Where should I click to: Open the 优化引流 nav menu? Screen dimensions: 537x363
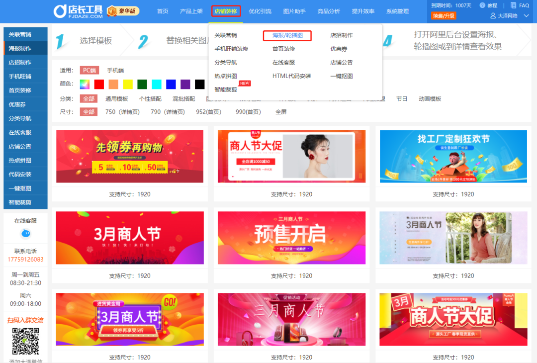click(x=260, y=11)
